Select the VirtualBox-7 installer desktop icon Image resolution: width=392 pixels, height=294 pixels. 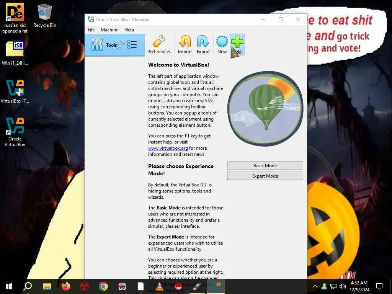click(x=15, y=91)
